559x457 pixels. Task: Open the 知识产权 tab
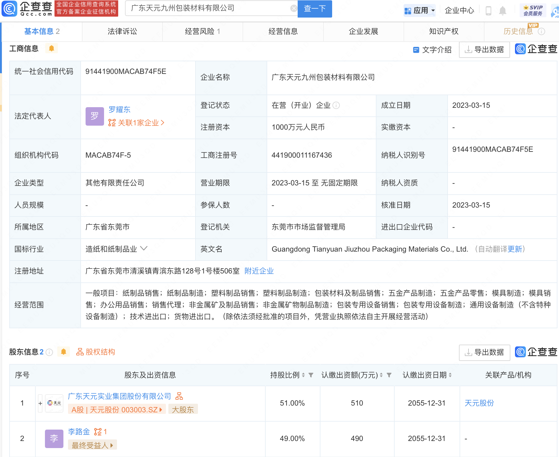click(444, 31)
